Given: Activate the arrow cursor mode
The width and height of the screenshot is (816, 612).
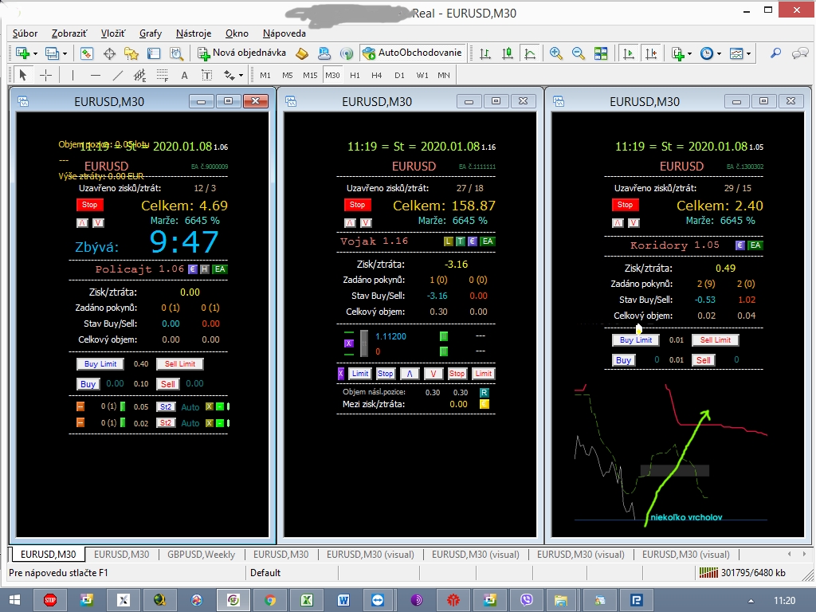Looking at the screenshot, I should [x=23, y=76].
